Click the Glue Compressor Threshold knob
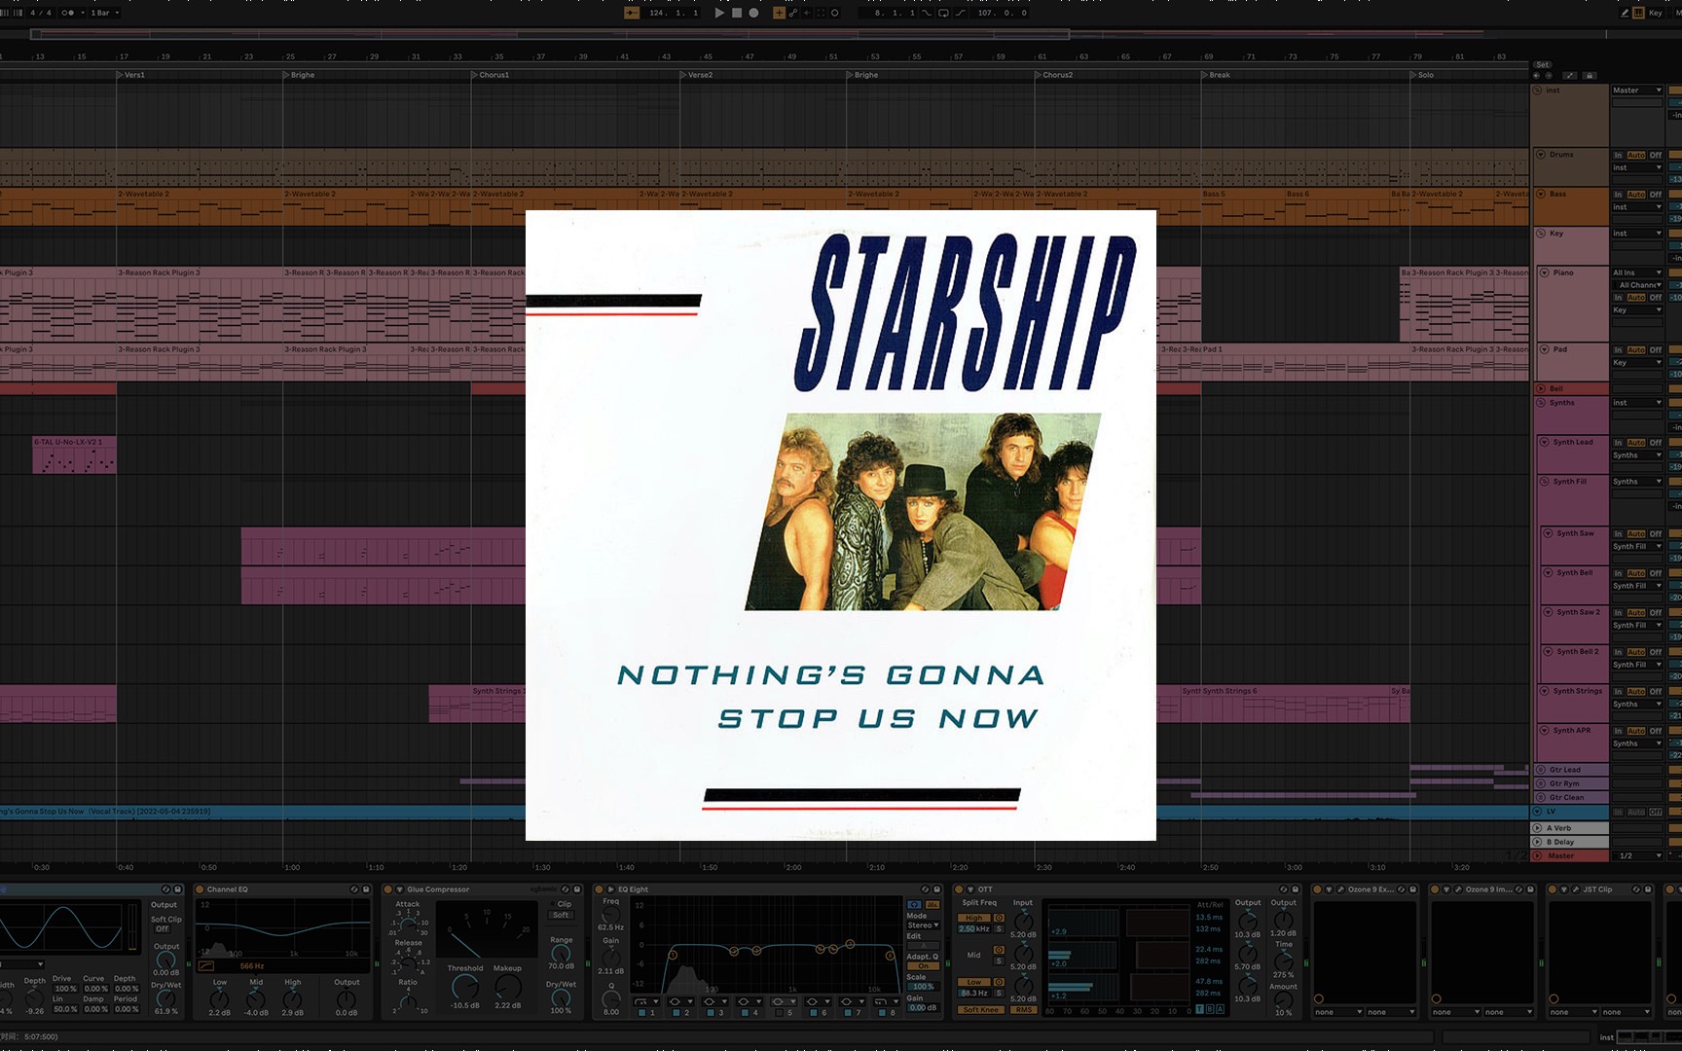This screenshot has width=1682, height=1051. (x=464, y=987)
